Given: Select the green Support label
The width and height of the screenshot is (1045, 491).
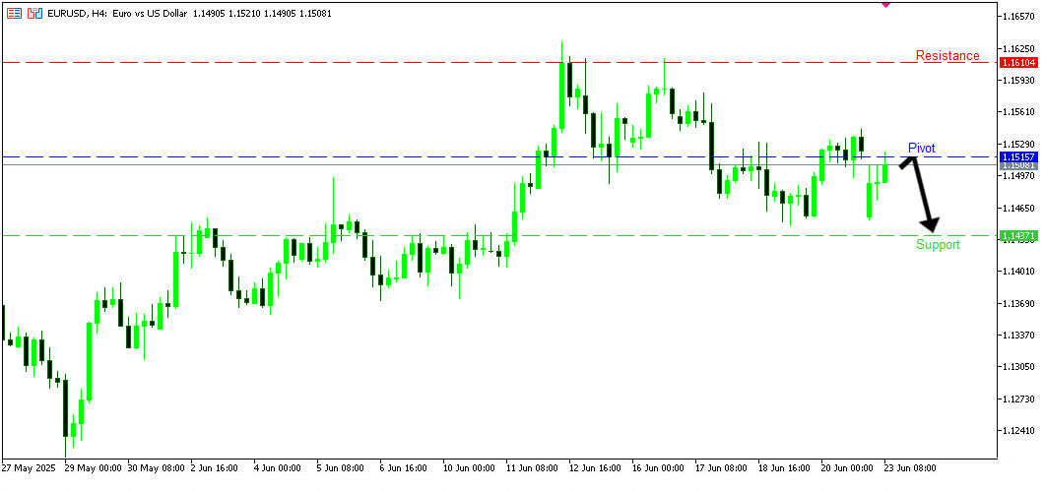Looking at the screenshot, I should pos(938,245).
